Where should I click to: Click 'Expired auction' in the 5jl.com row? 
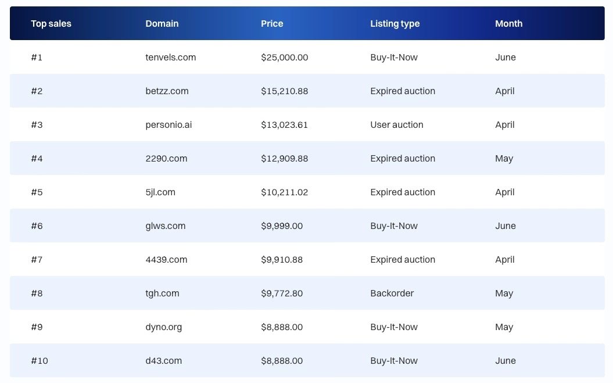point(403,192)
